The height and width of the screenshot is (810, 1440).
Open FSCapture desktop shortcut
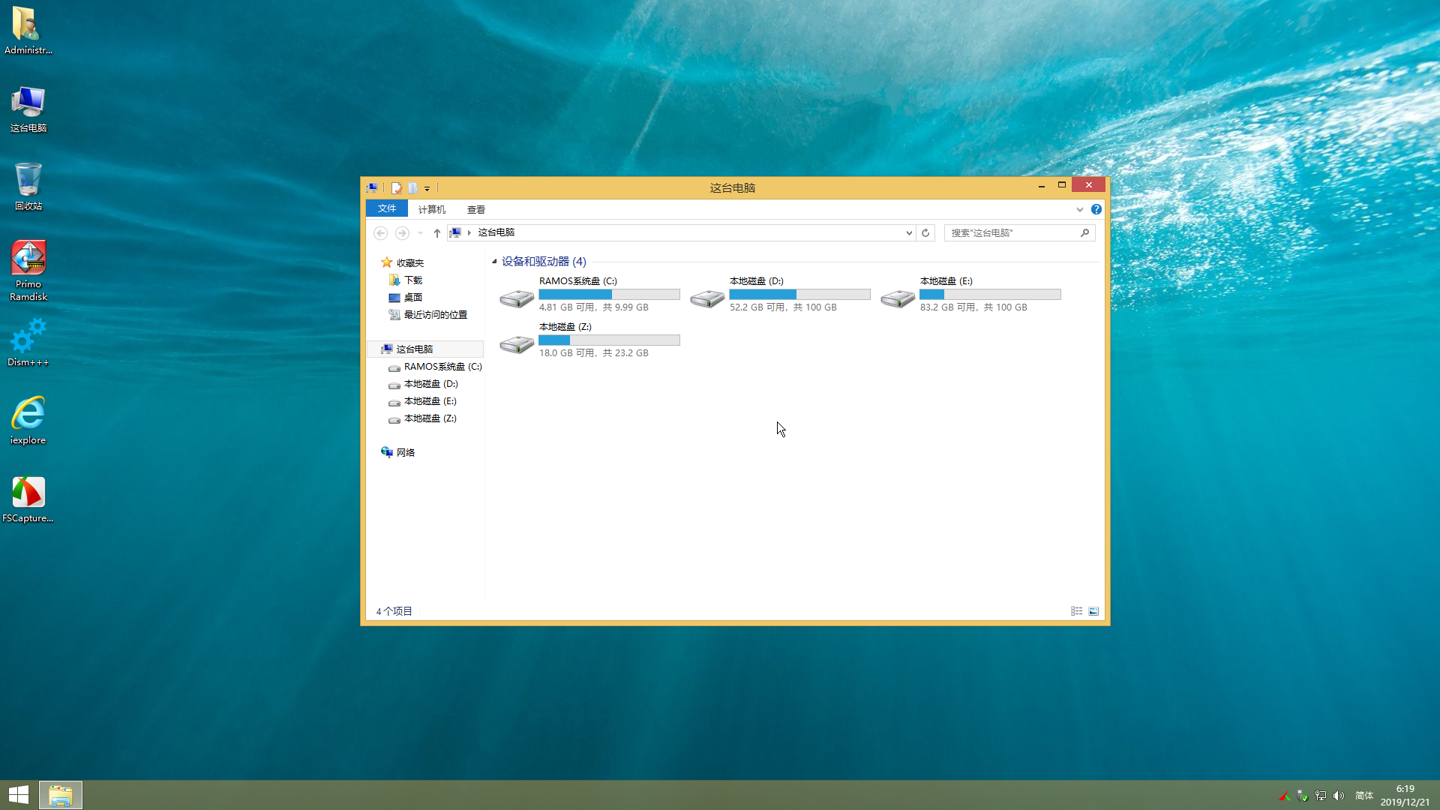point(28,499)
